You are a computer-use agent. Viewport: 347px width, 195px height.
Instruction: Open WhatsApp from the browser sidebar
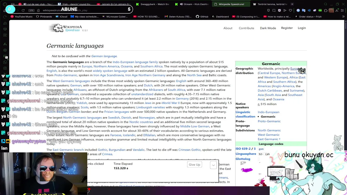coord(5,62)
